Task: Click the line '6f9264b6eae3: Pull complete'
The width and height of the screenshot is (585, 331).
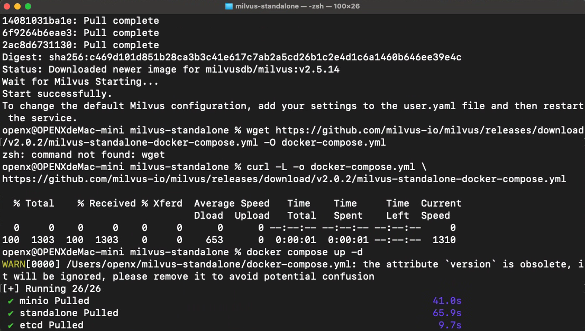Action: (x=80, y=33)
